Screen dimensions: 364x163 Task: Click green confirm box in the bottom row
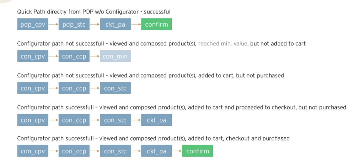(198, 151)
